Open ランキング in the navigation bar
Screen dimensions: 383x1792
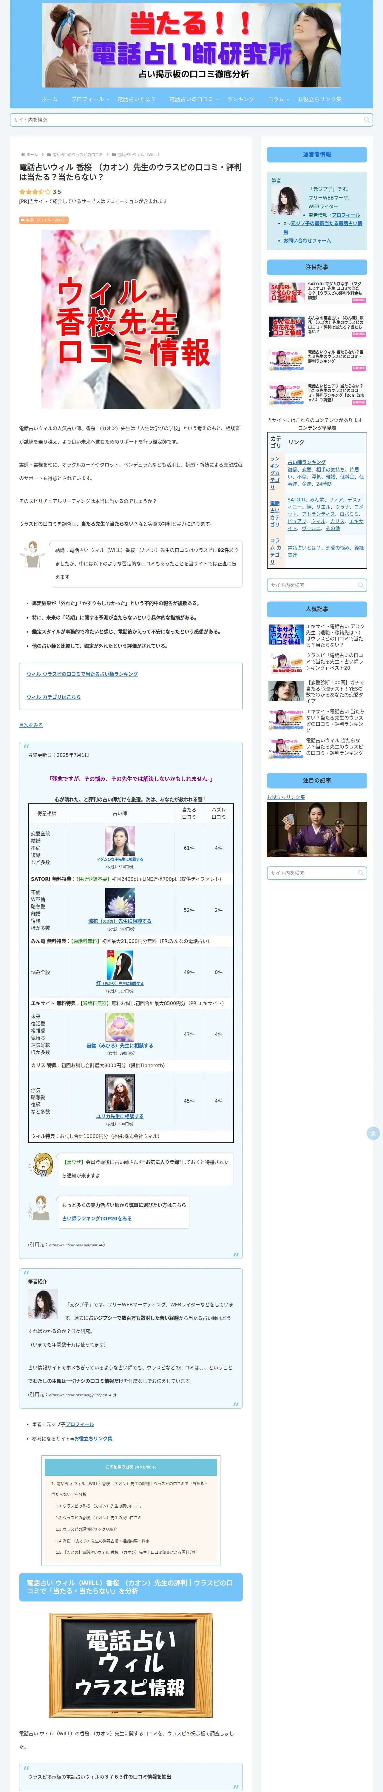coord(240,99)
